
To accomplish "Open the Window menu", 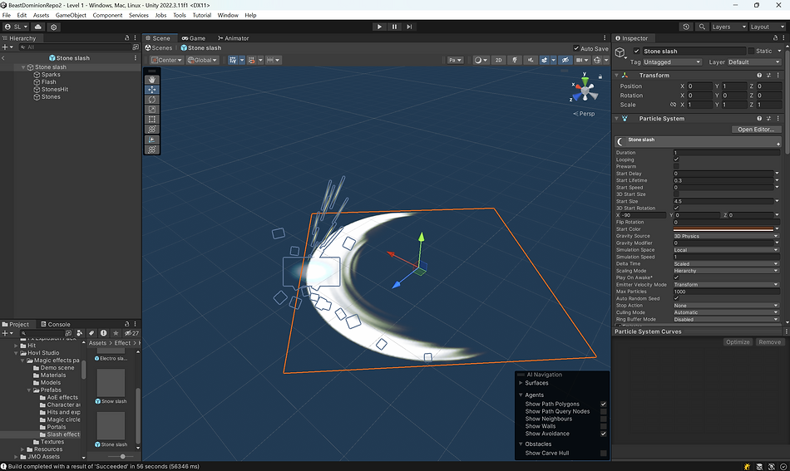I will pyautogui.click(x=228, y=15).
